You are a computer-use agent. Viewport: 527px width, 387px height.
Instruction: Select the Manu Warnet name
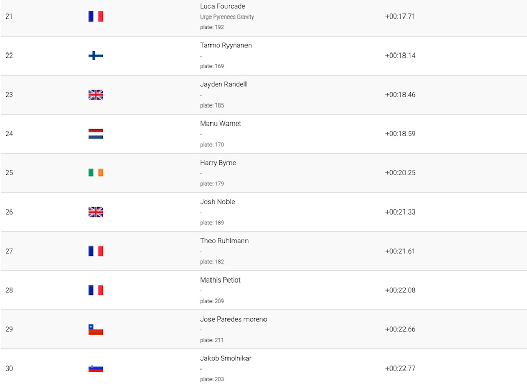point(220,124)
